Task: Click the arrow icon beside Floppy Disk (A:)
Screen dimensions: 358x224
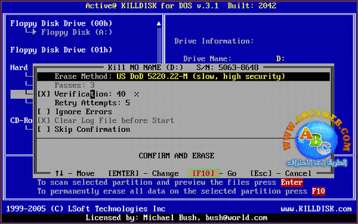Action: (x=31, y=31)
